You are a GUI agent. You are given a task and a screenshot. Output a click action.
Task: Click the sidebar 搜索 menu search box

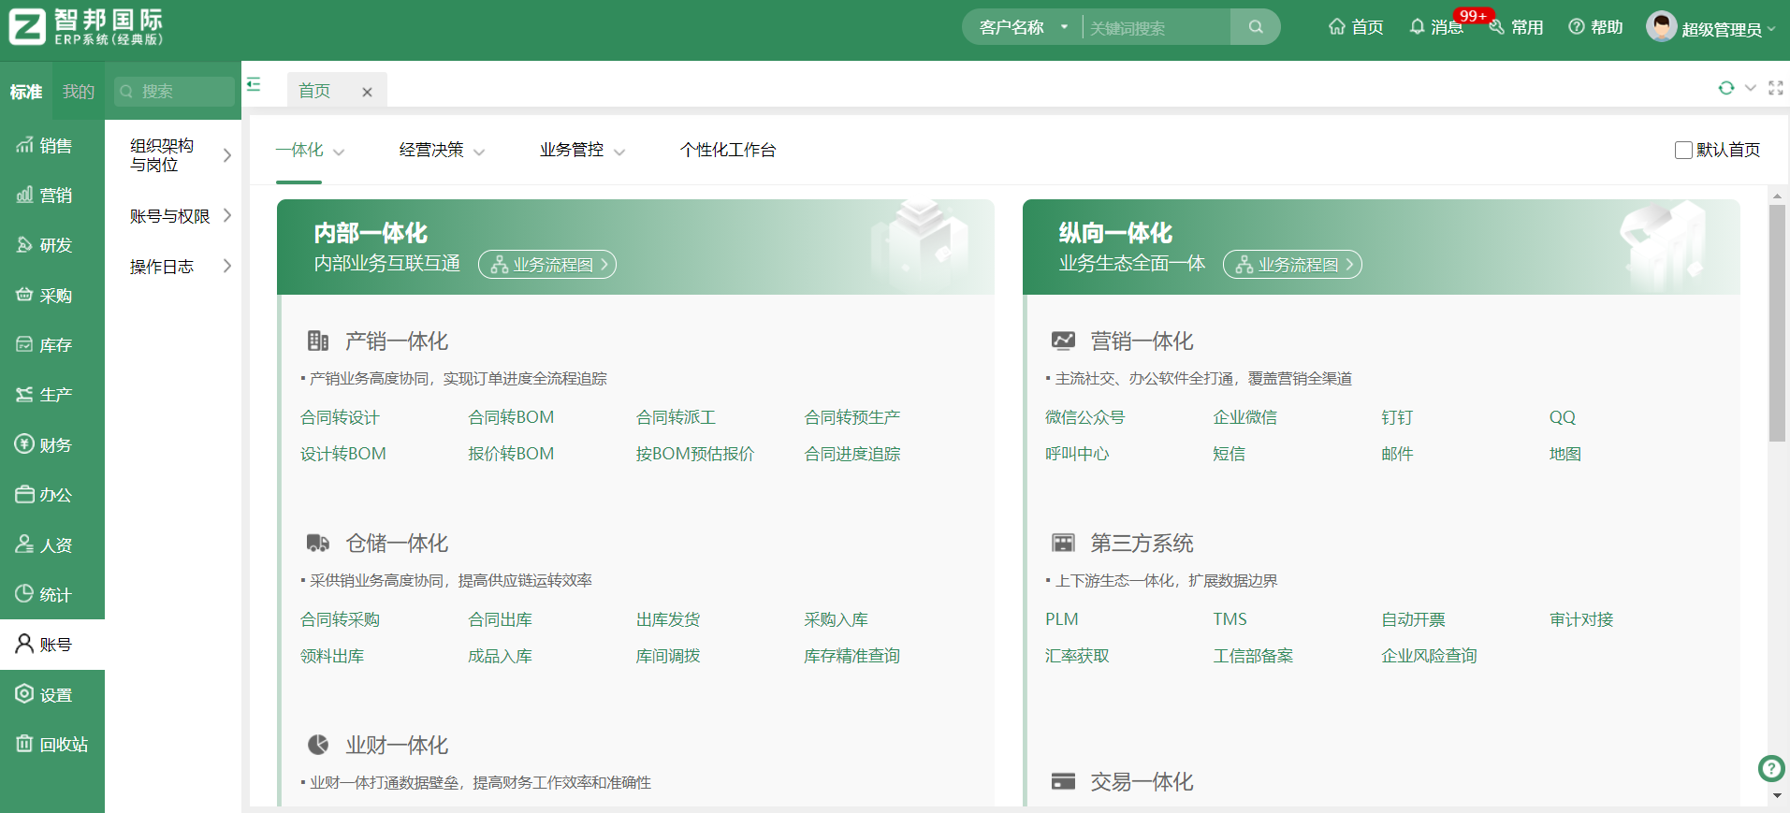point(174,92)
